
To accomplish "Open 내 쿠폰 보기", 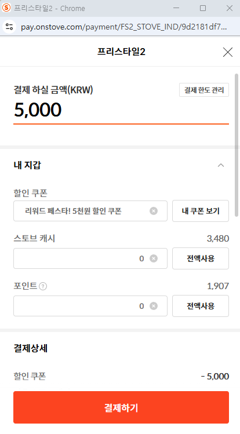I will click(x=201, y=211).
